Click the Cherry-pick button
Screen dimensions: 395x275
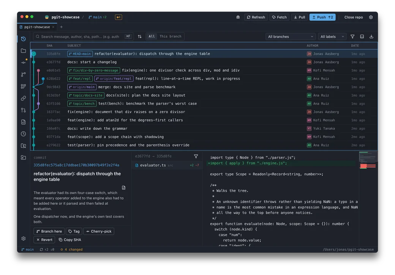point(99,231)
